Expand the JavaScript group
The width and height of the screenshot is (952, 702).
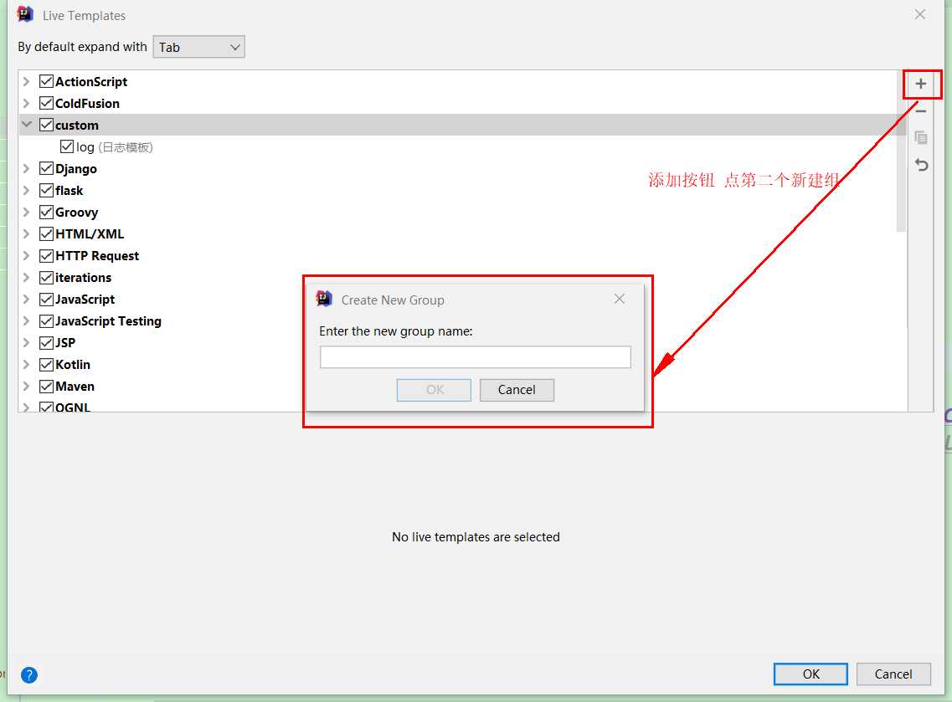26,300
